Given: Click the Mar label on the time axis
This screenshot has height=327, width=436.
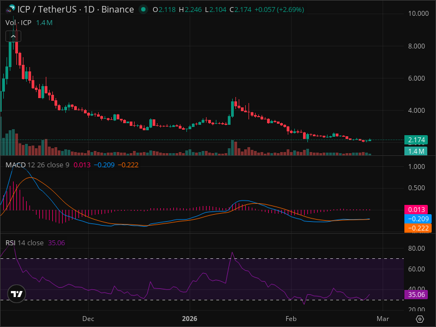Looking at the screenshot, I should point(383,319).
